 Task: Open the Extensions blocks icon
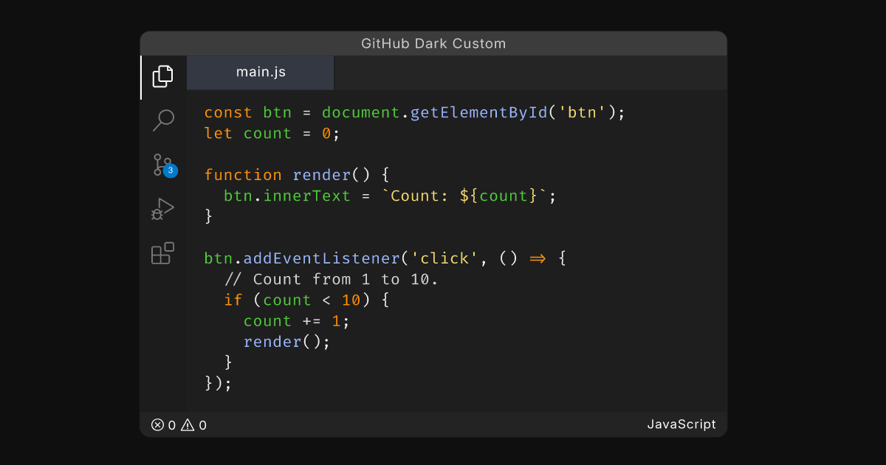coord(163,253)
